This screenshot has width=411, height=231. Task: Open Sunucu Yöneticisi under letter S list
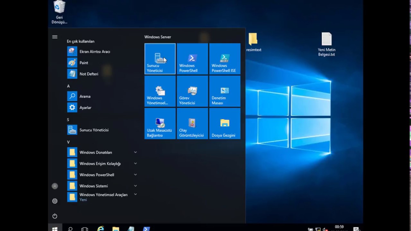[102, 130]
